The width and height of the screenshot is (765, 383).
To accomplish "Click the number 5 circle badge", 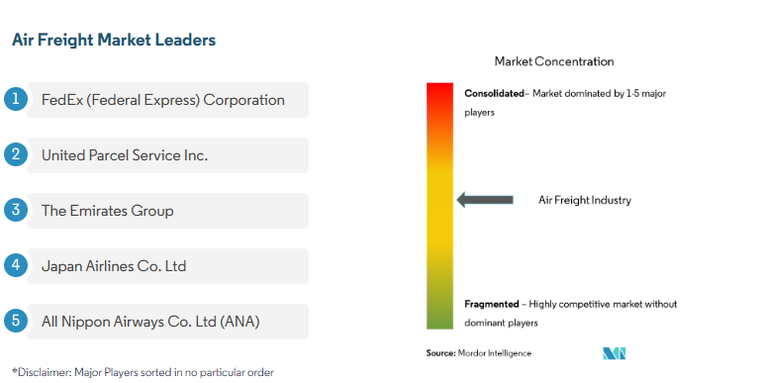I will pyautogui.click(x=16, y=321).
